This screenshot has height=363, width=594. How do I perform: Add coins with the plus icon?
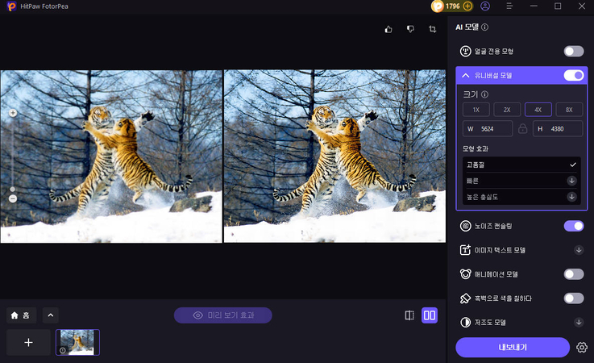tap(467, 6)
